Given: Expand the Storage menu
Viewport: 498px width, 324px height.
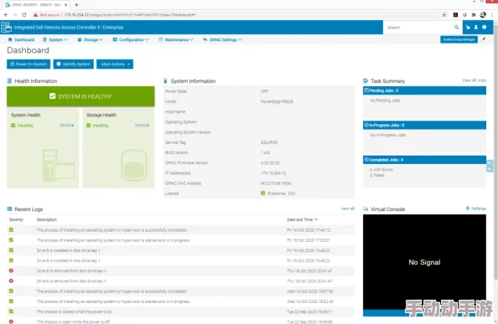Looking at the screenshot, I should [91, 39].
